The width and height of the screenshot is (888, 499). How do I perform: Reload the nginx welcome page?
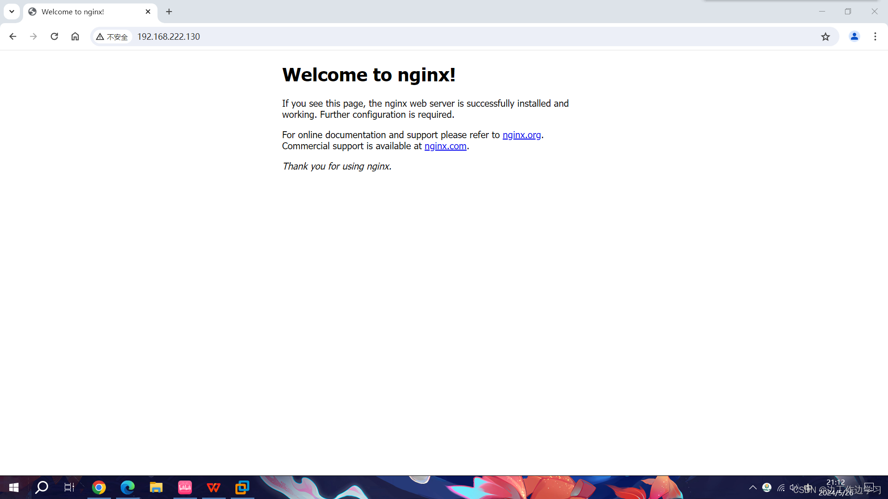click(54, 37)
